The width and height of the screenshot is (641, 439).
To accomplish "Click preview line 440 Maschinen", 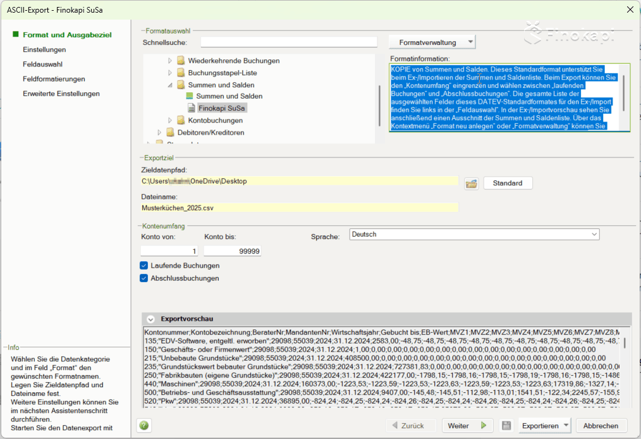I will pos(382,384).
